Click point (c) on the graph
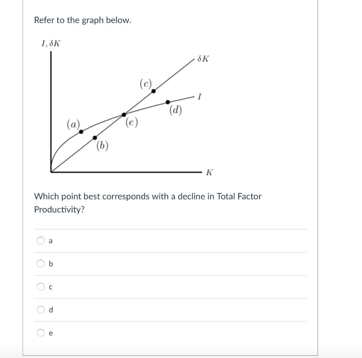Screen dimensions: 362x358 coord(153,91)
